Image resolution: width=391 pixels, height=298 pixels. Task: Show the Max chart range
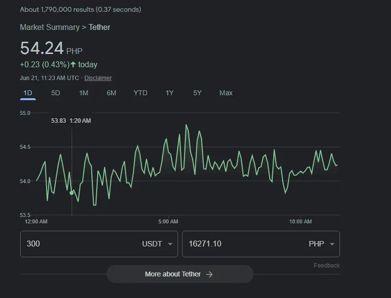coord(226,93)
